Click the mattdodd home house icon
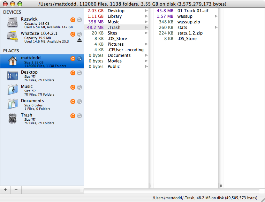 pos(13,61)
